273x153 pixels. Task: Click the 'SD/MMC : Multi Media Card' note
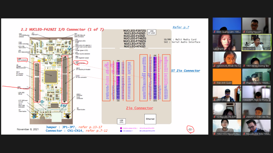tap(180, 40)
